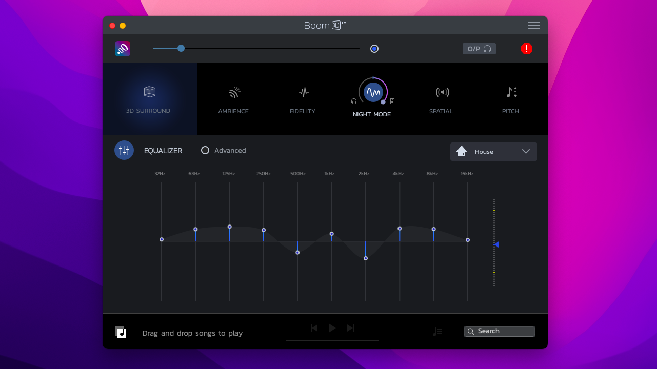
Task: Click the playback progress bar
Action: coord(332,340)
